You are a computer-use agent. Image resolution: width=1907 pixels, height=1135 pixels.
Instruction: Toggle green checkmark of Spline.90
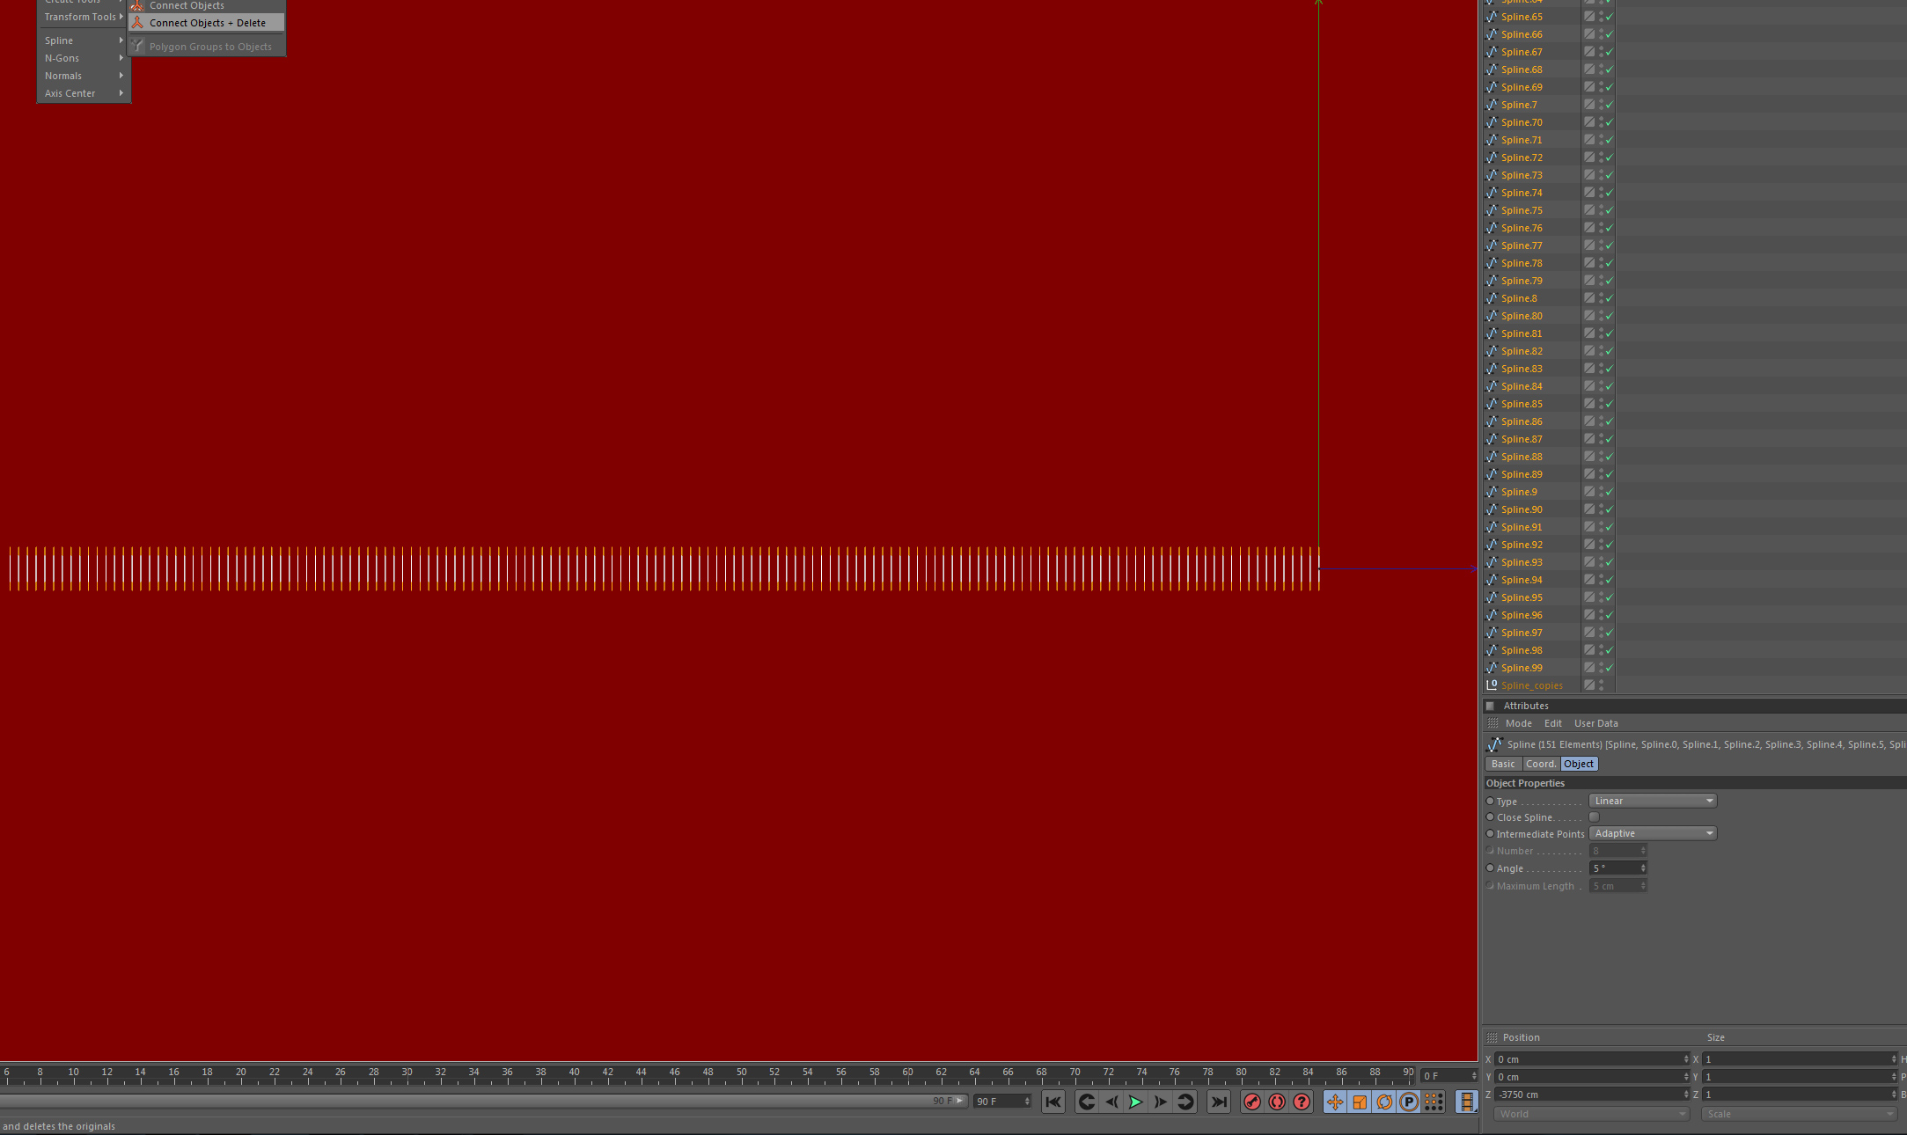(x=1610, y=509)
